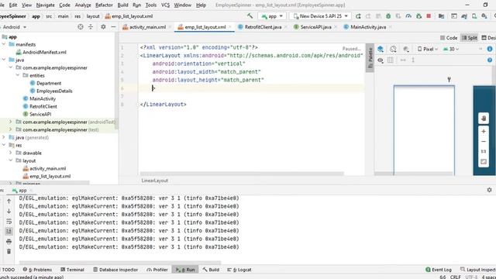Collapse the entities package

(18, 75)
